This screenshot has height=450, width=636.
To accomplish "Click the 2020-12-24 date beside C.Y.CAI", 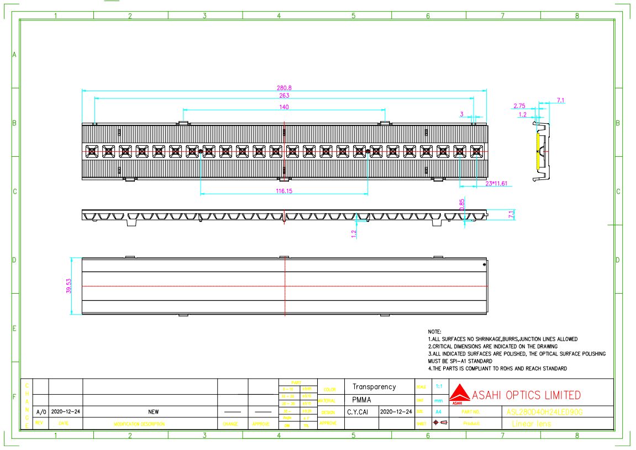I will tap(396, 411).
